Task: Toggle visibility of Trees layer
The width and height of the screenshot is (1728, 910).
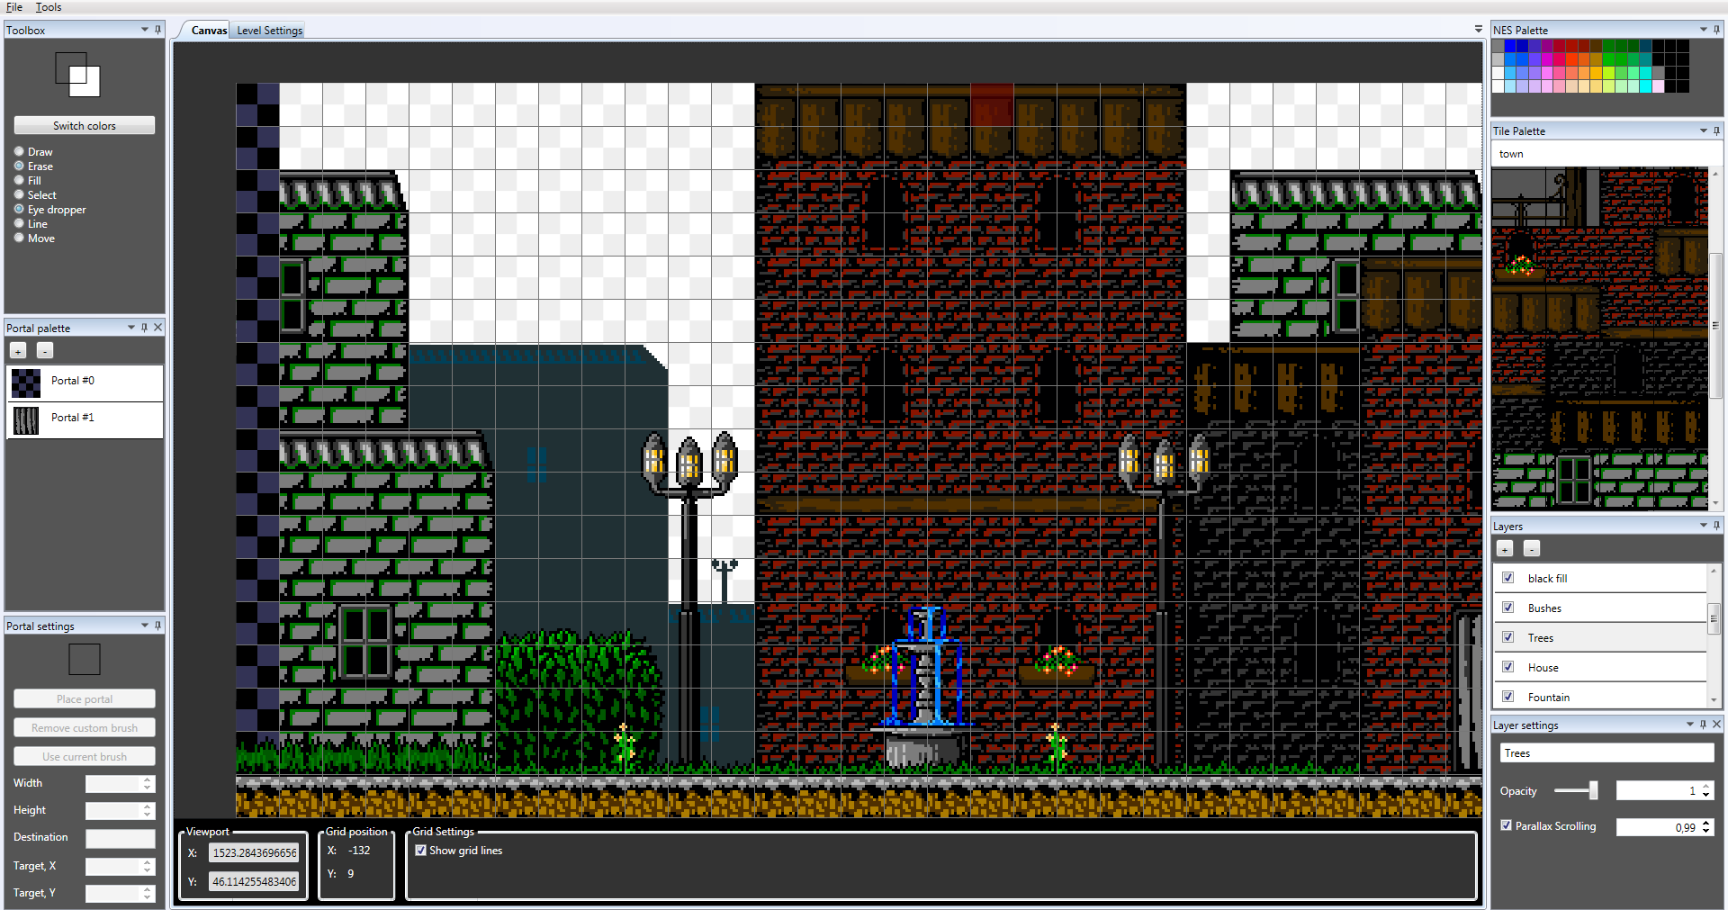Action: tap(1508, 637)
